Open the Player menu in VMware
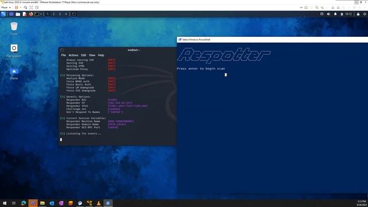The width and height of the screenshot is (368, 207). [x=6, y=7]
